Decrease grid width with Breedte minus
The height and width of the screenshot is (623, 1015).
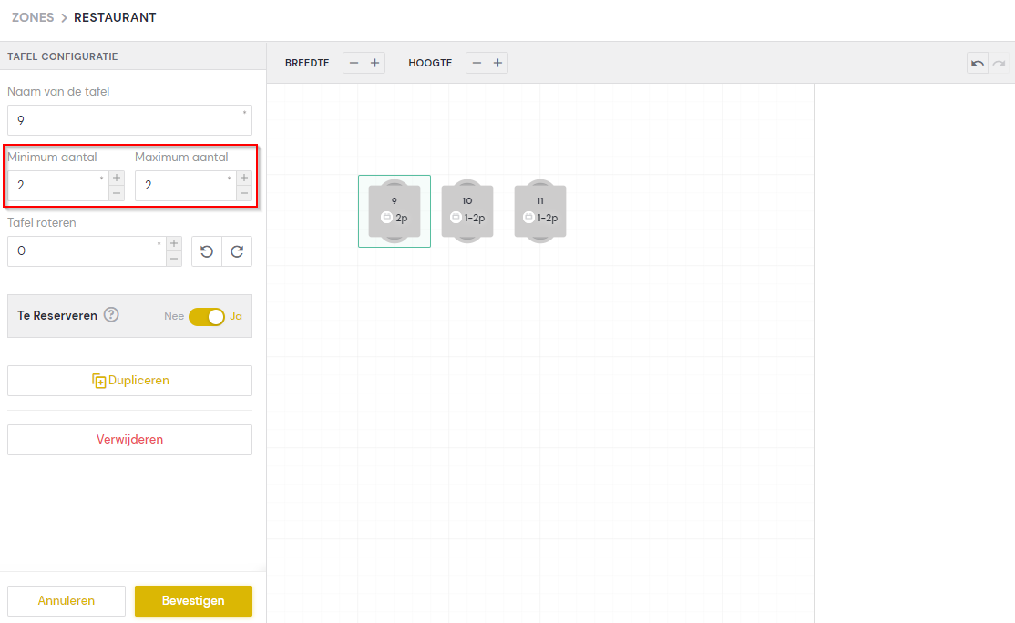coord(354,63)
